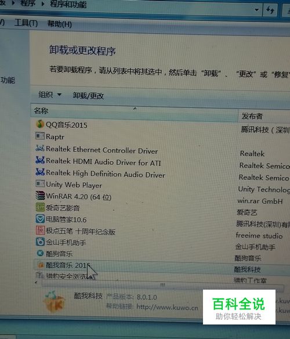The width and height of the screenshot is (290, 339).
Task: Click the 酷我音乐 2015 icon
Action: [41, 265]
